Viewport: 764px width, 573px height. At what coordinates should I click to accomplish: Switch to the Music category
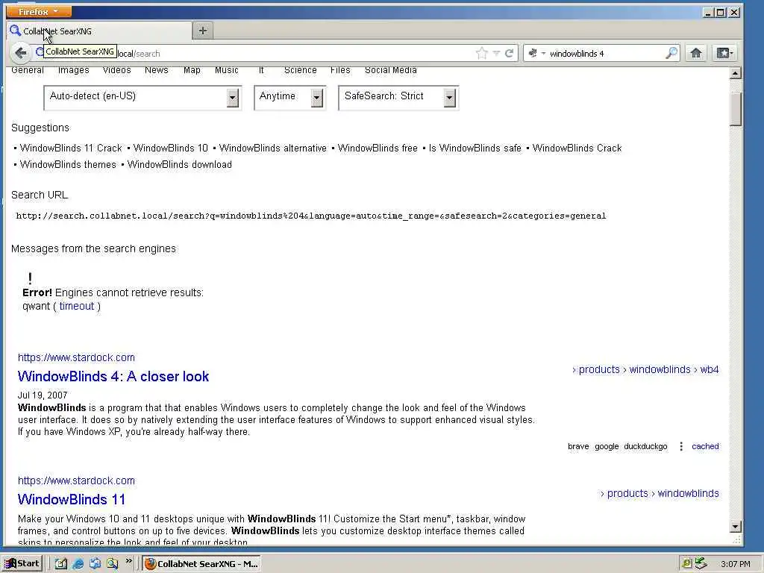(227, 70)
